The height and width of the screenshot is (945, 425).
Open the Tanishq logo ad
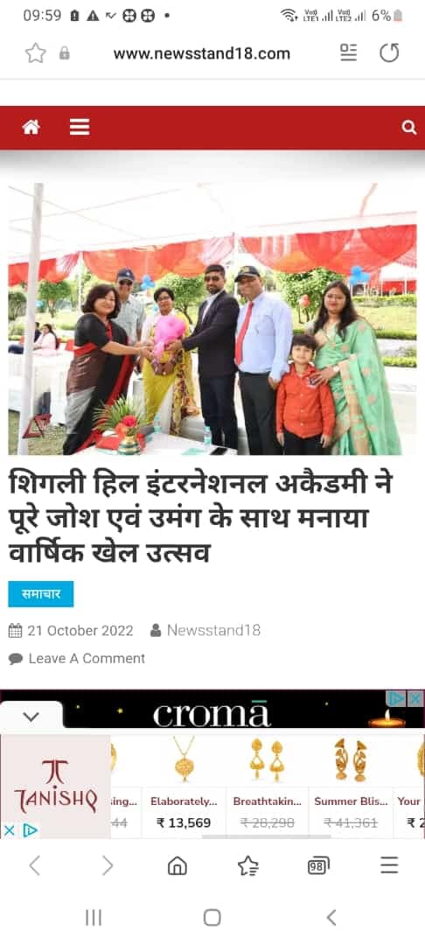point(55,786)
